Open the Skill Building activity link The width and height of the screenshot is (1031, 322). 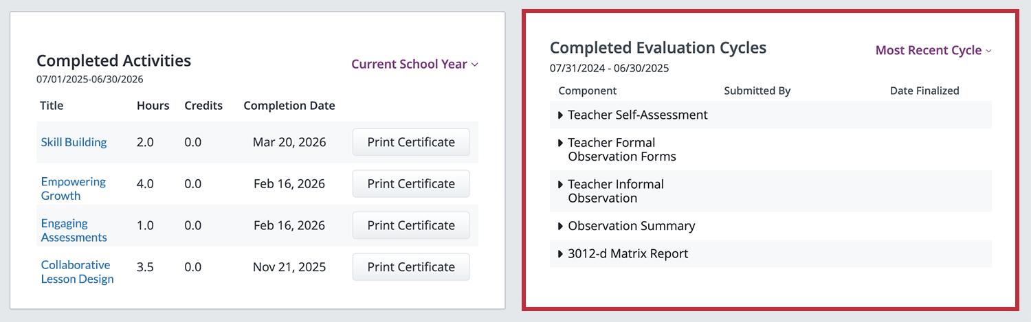[x=74, y=142]
